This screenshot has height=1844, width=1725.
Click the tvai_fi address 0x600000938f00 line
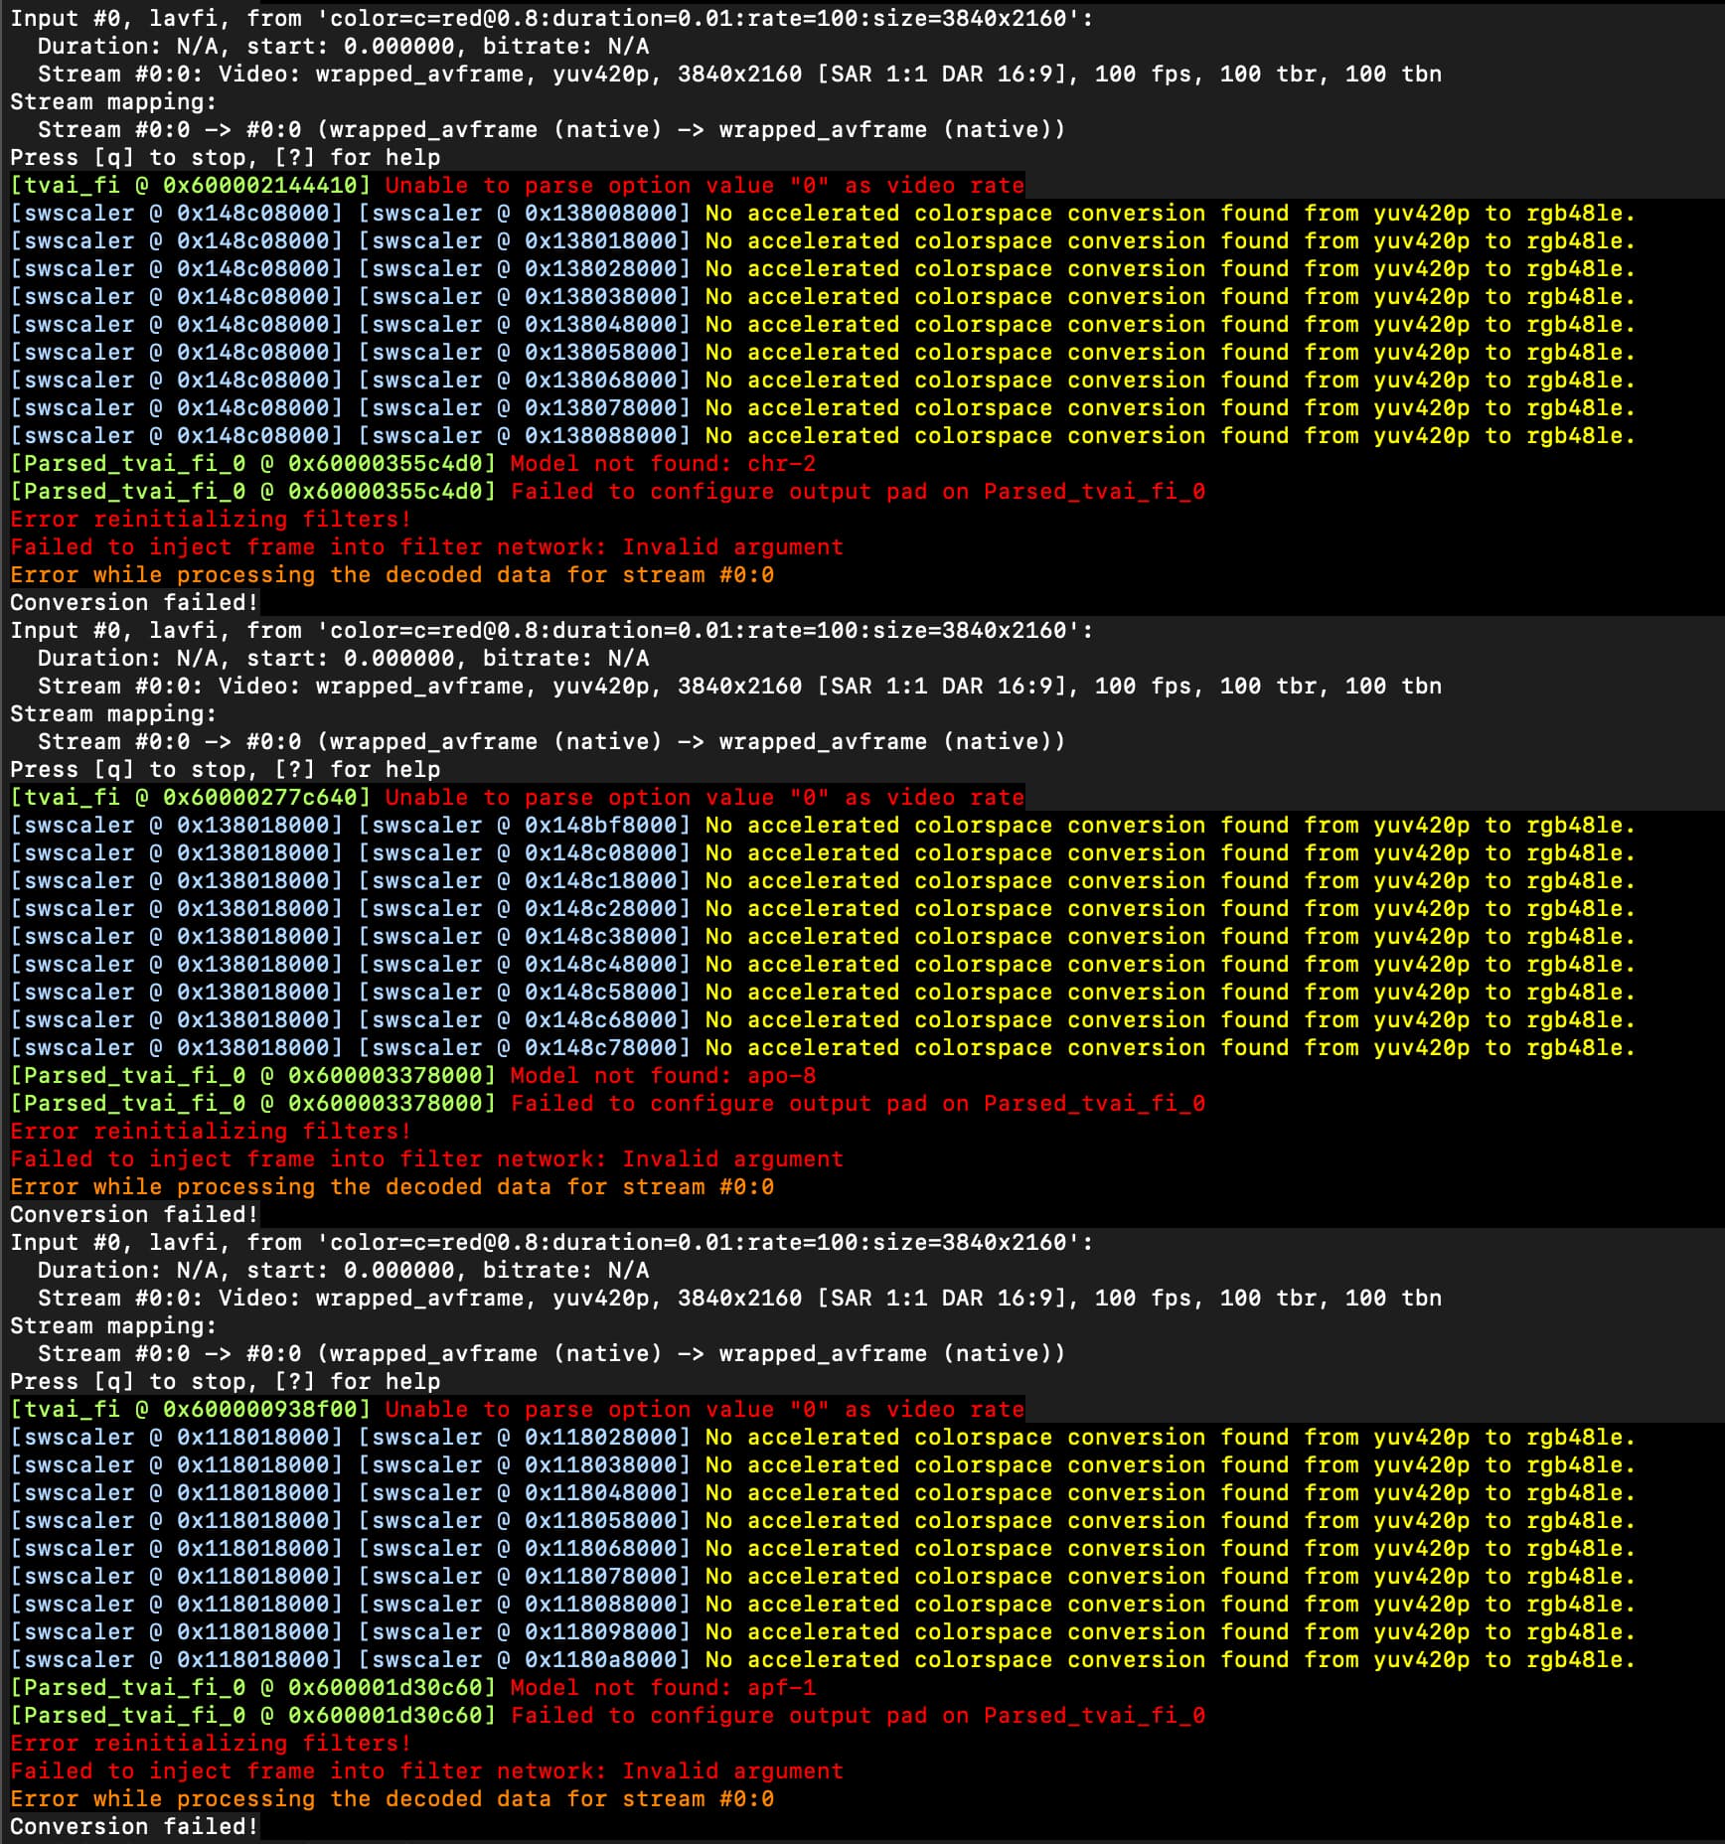tap(189, 1409)
